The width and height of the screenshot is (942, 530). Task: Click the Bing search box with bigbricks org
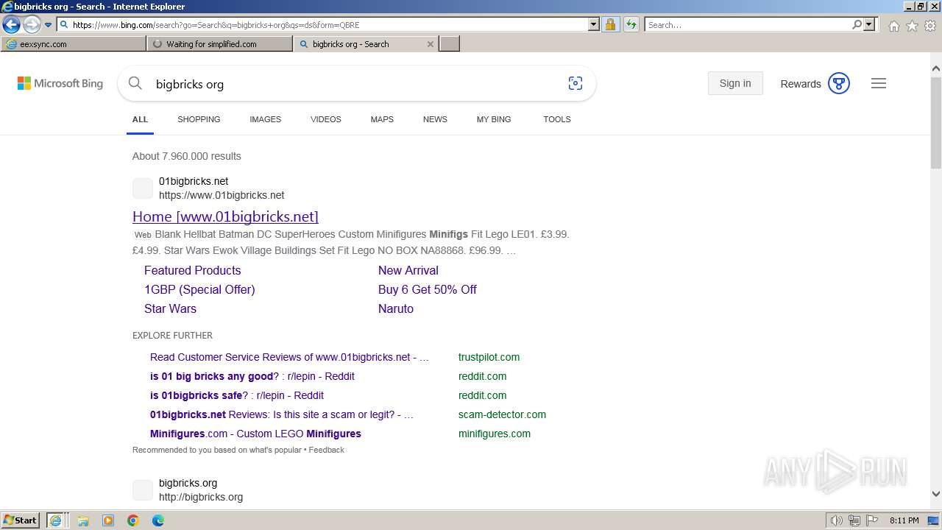pyautogui.click(x=357, y=84)
